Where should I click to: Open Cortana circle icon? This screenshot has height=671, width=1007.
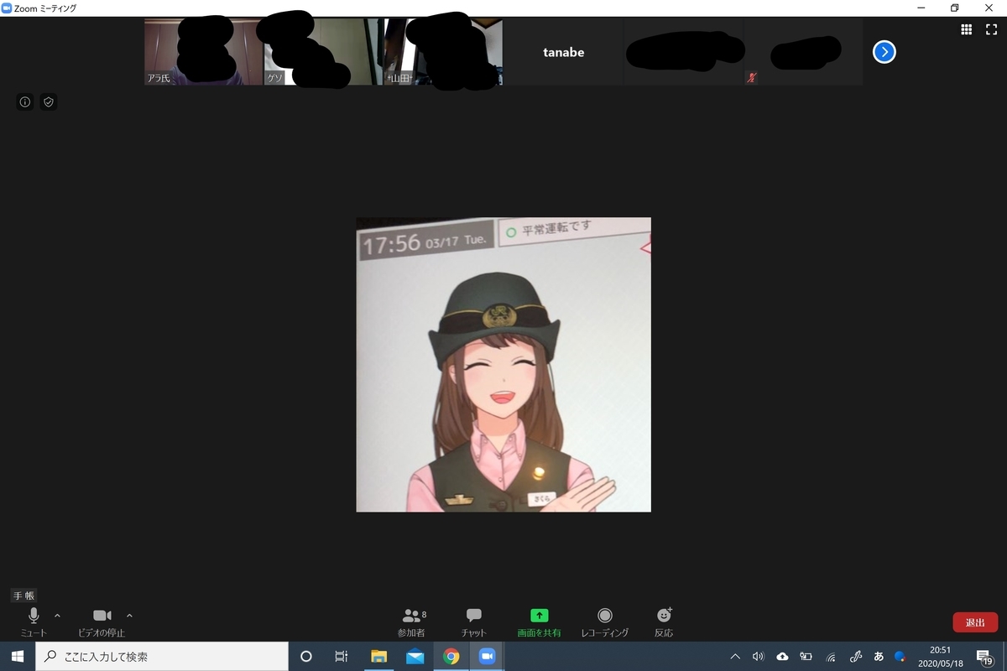click(305, 657)
